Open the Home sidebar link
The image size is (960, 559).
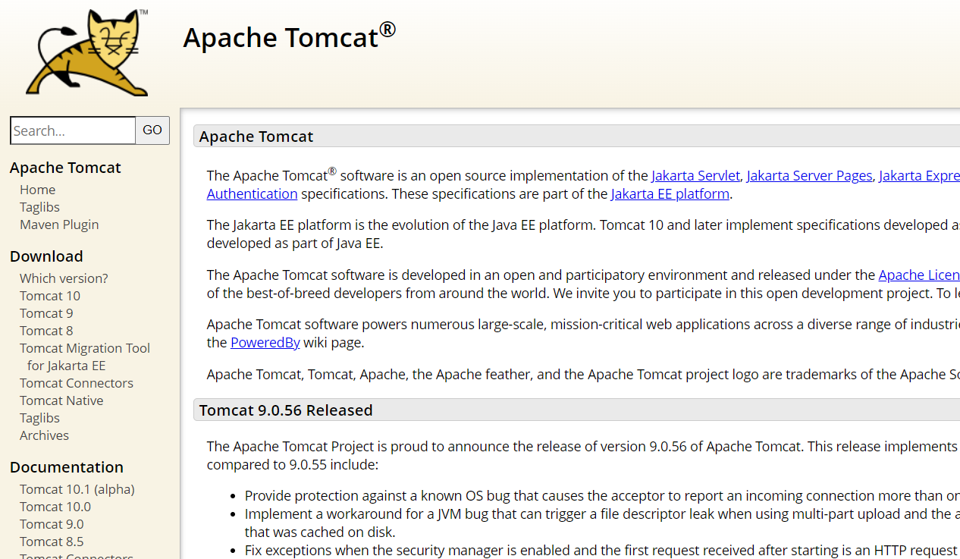[37, 190]
